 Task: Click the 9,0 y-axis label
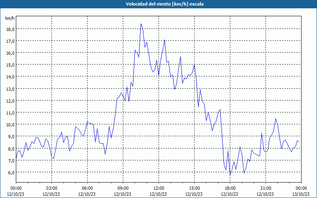pyautogui.click(x=11, y=137)
